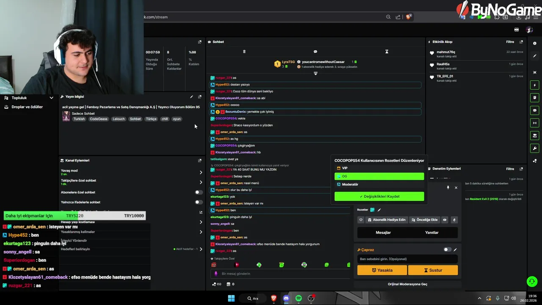Open Brave browser from taskbar
The width and height of the screenshot is (542, 305).
click(274, 298)
